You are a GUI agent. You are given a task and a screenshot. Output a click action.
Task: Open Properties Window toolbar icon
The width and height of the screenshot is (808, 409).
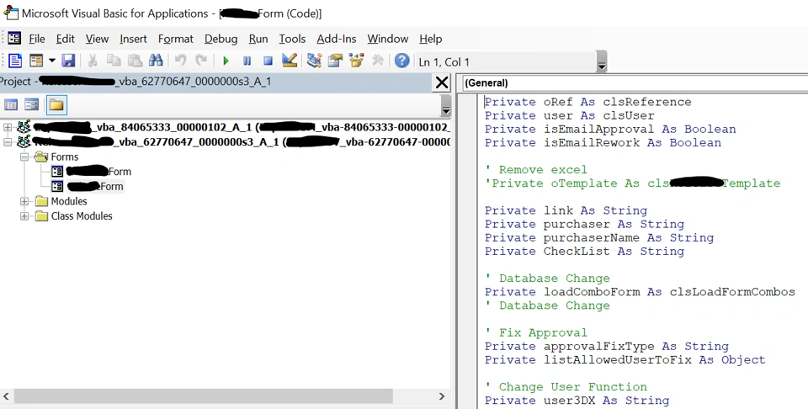[335, 61]
